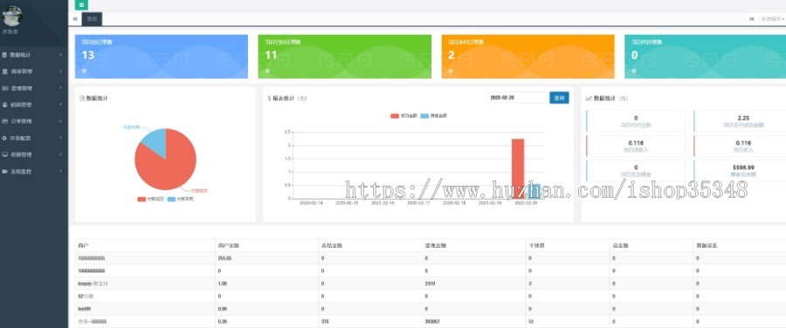
Task: Switch to the 首页 home tab
Action: click(x=92, y=19)
